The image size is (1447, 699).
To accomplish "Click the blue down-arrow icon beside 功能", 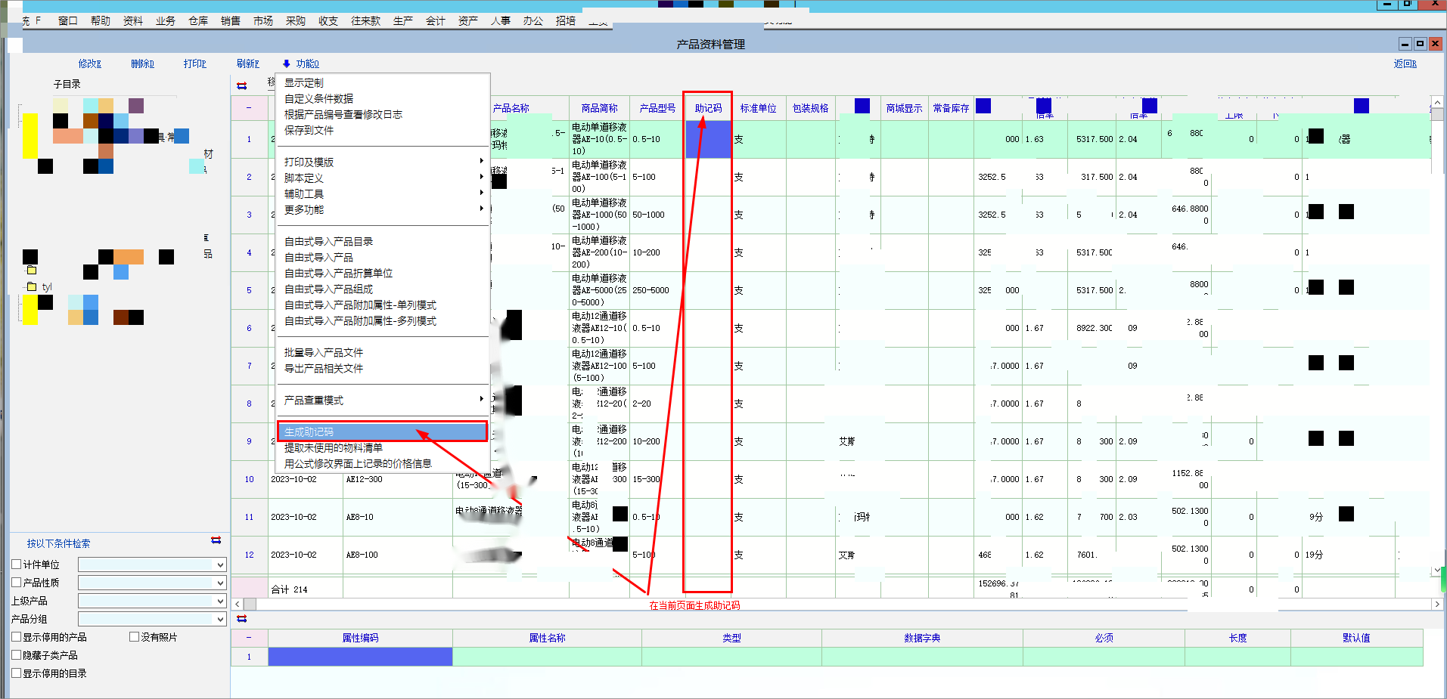I will pos(287,64).
